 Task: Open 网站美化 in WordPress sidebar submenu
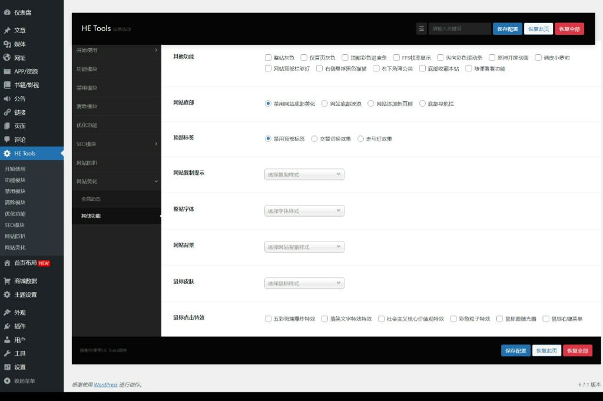tap(15, 247)
